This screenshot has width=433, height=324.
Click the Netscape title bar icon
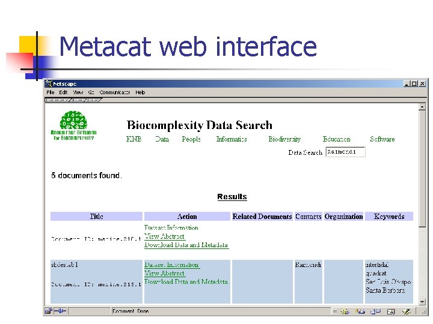pos(49,83)
